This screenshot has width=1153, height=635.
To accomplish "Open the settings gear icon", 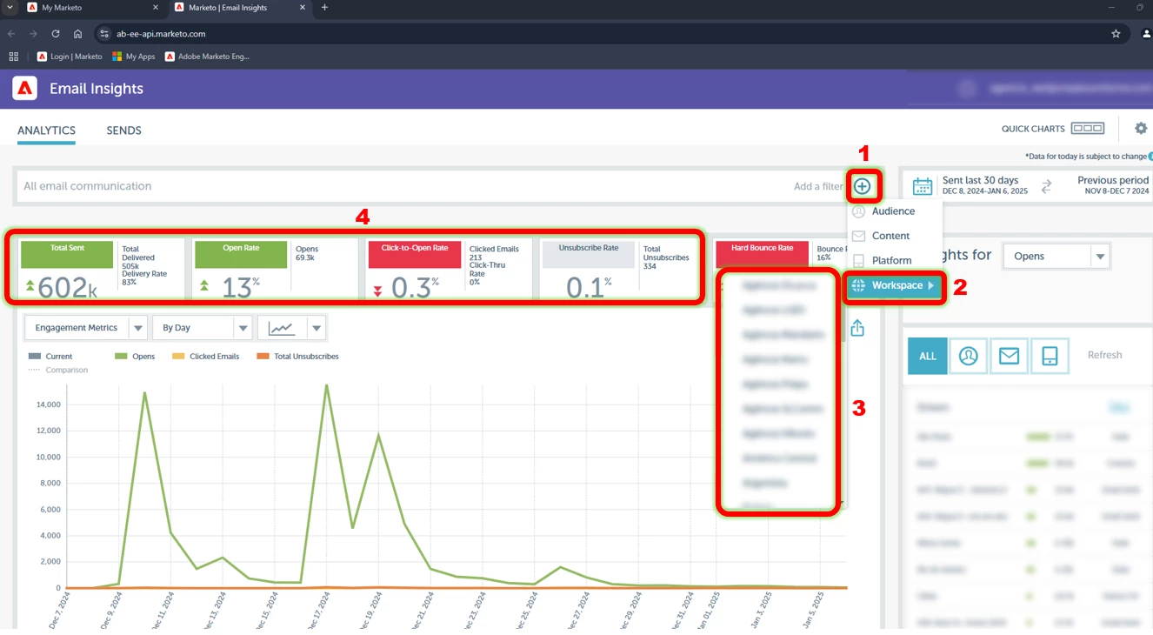I will (x=1141, y=128).
